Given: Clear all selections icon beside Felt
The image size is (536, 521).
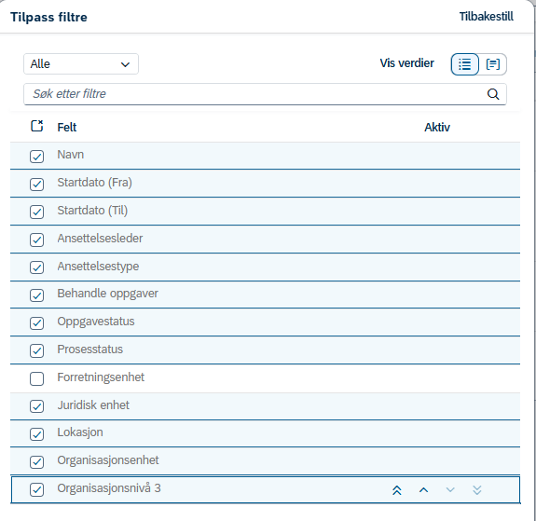Looking at the screenshot, I should click(x=37, y=126).
